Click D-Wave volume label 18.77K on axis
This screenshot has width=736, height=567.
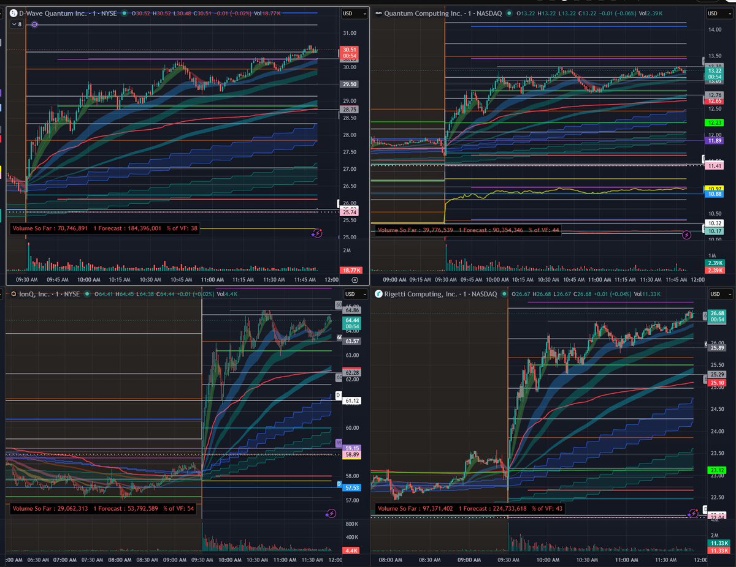(350, 270)
